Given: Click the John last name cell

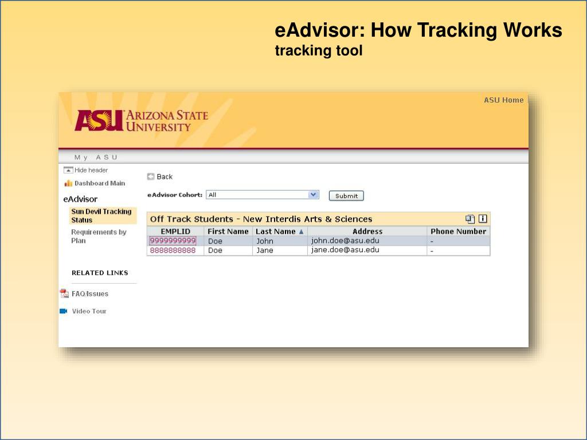Looking at the screenshot, I should (280, 241).
